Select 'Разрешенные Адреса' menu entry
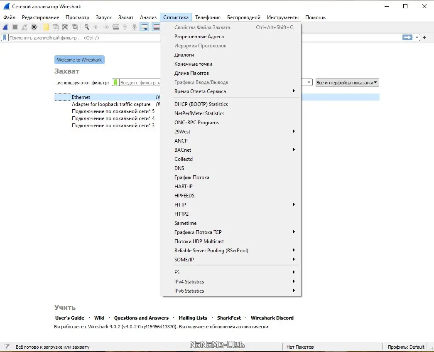 tap(230, 37)
